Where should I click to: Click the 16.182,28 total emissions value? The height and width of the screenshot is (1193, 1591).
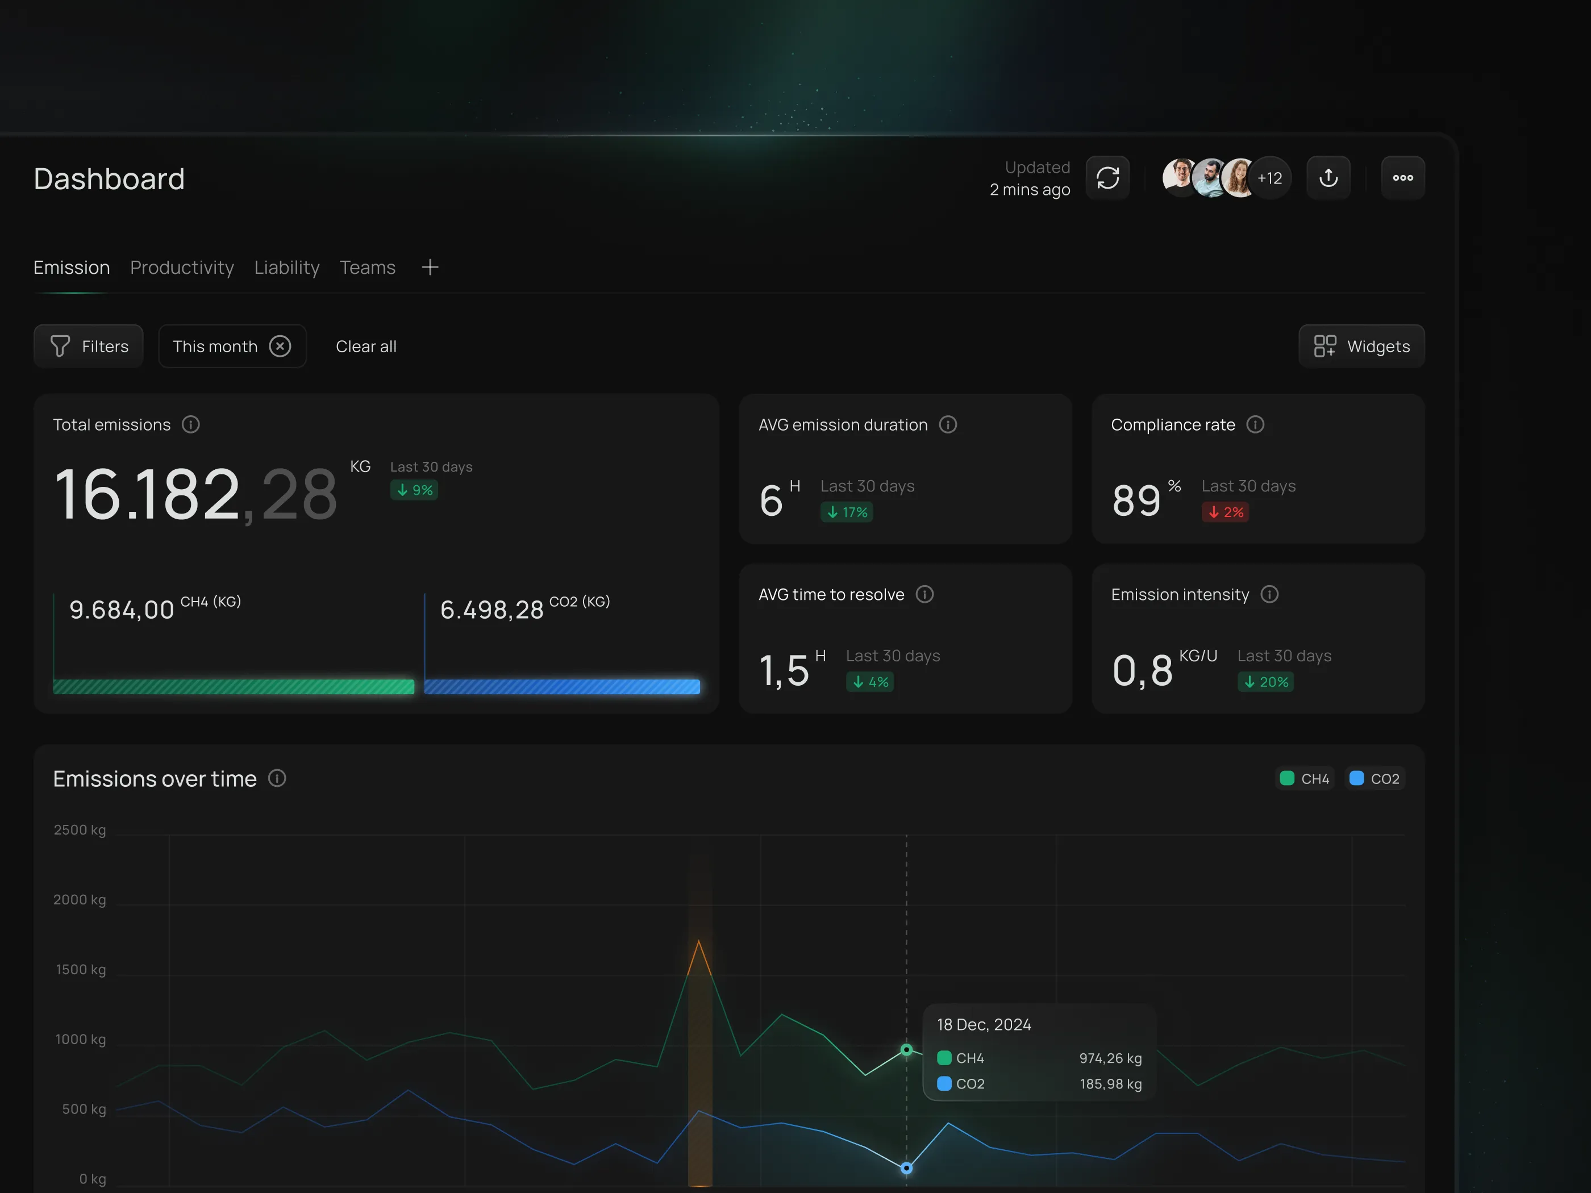pos(195,495)
